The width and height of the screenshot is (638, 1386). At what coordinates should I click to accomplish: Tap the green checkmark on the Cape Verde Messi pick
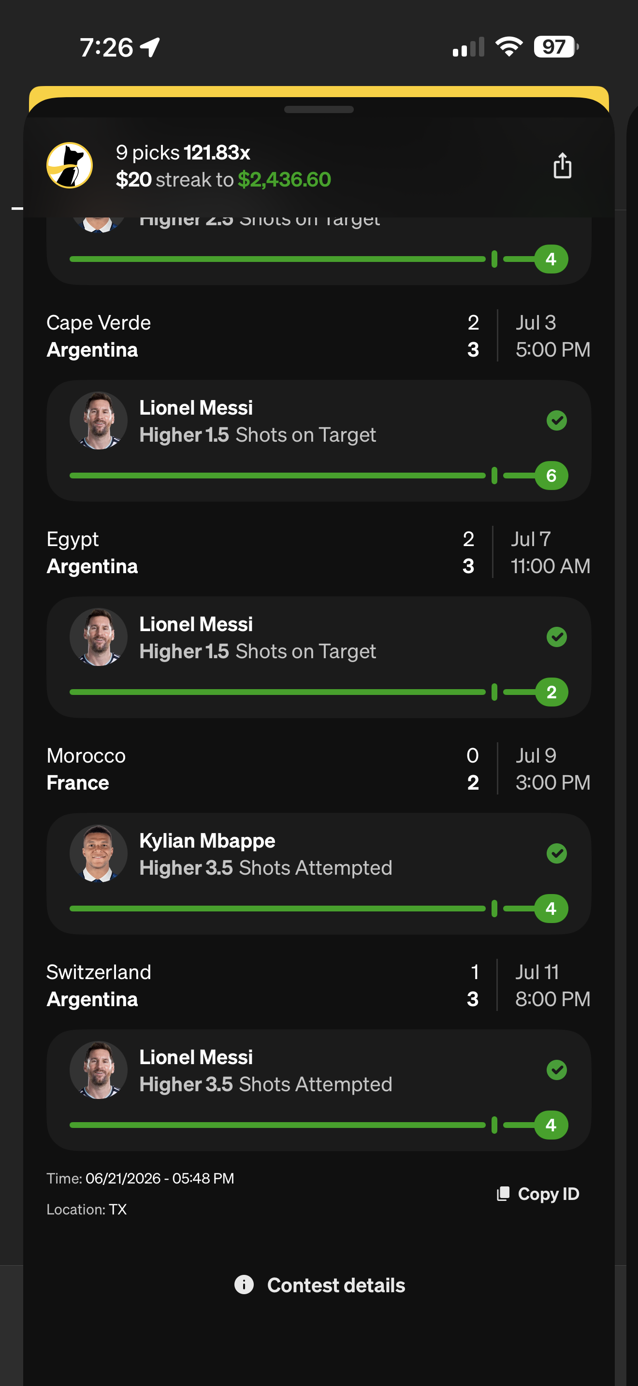point(556,420)
